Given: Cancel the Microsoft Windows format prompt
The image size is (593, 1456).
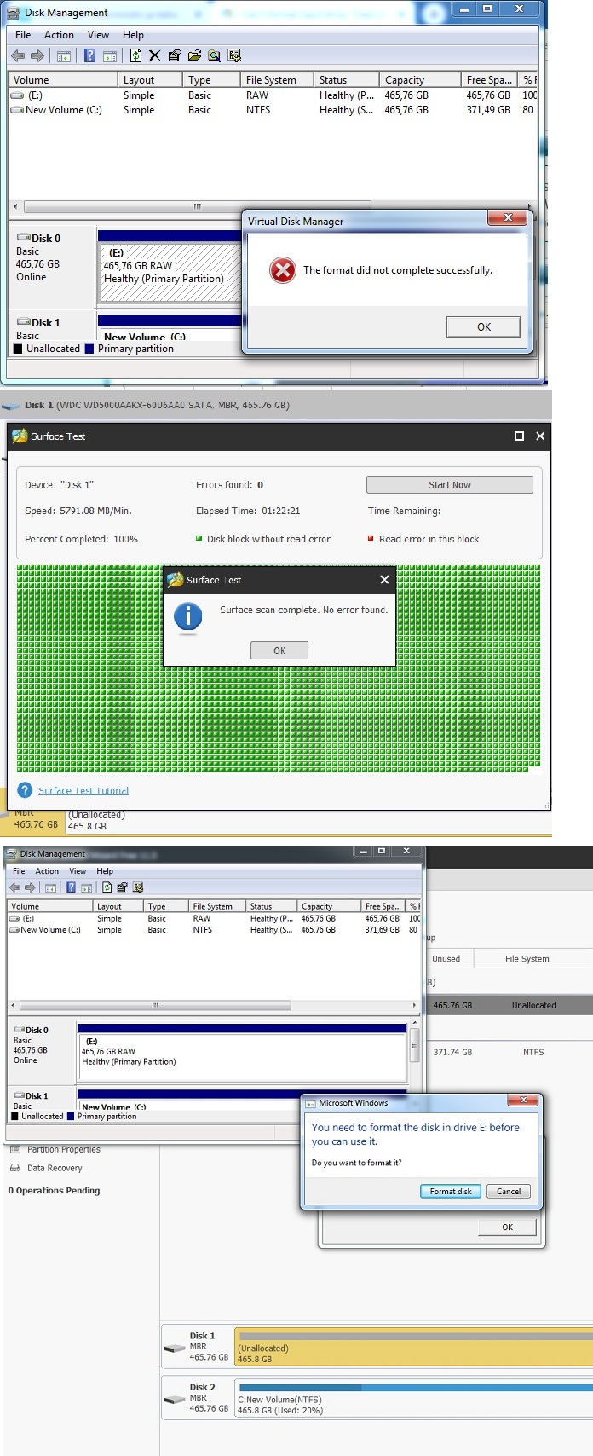Looking at the screenshot, I should tap(509, 1191).
